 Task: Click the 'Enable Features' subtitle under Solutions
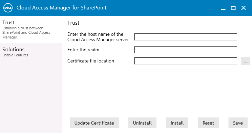click(x=15, y=55)
